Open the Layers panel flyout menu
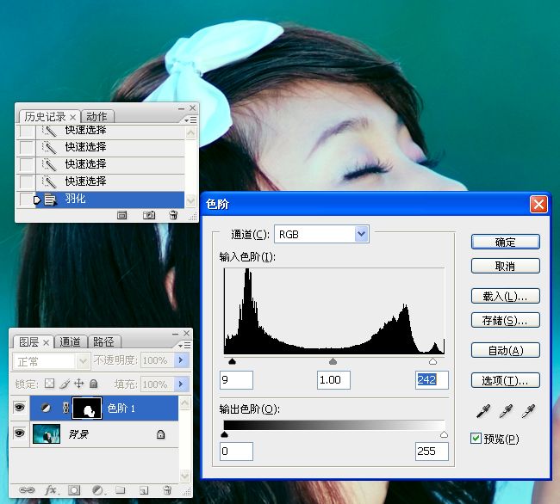Screen dimensions: 560x504 pos(185,344)
